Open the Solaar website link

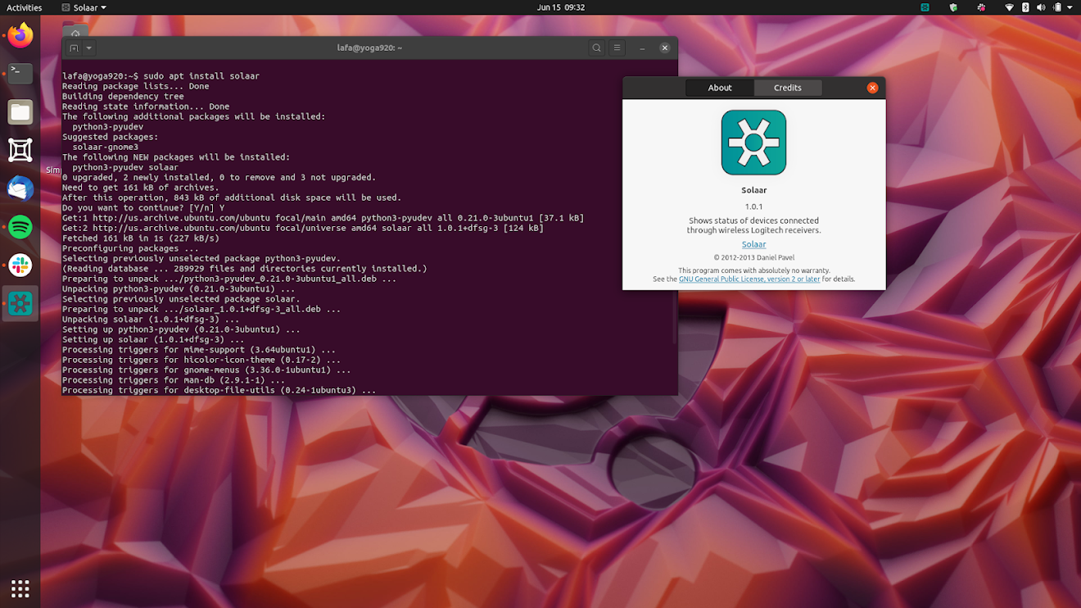(753, 244)
